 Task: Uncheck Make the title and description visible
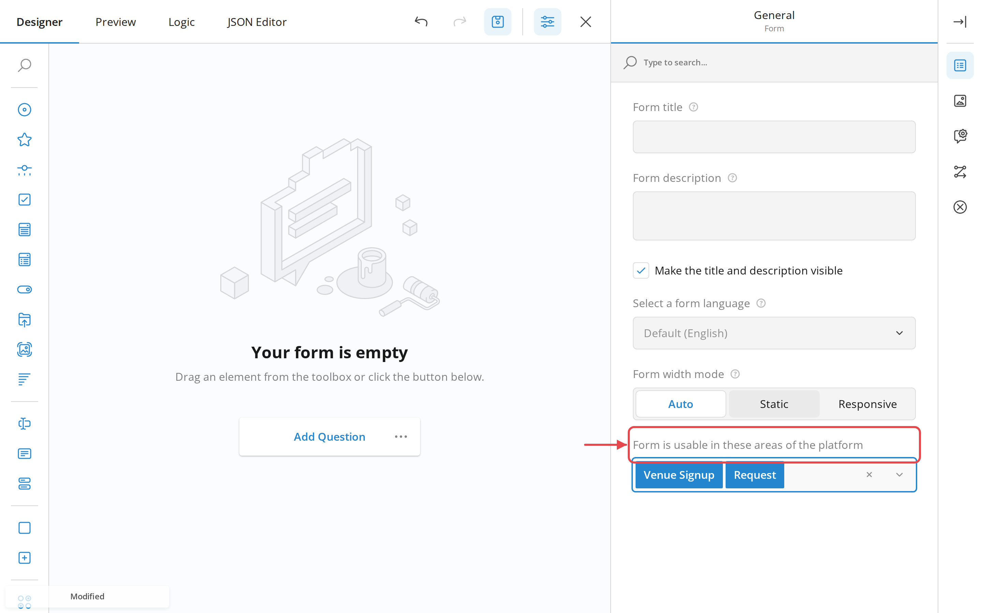coord(641,270)
